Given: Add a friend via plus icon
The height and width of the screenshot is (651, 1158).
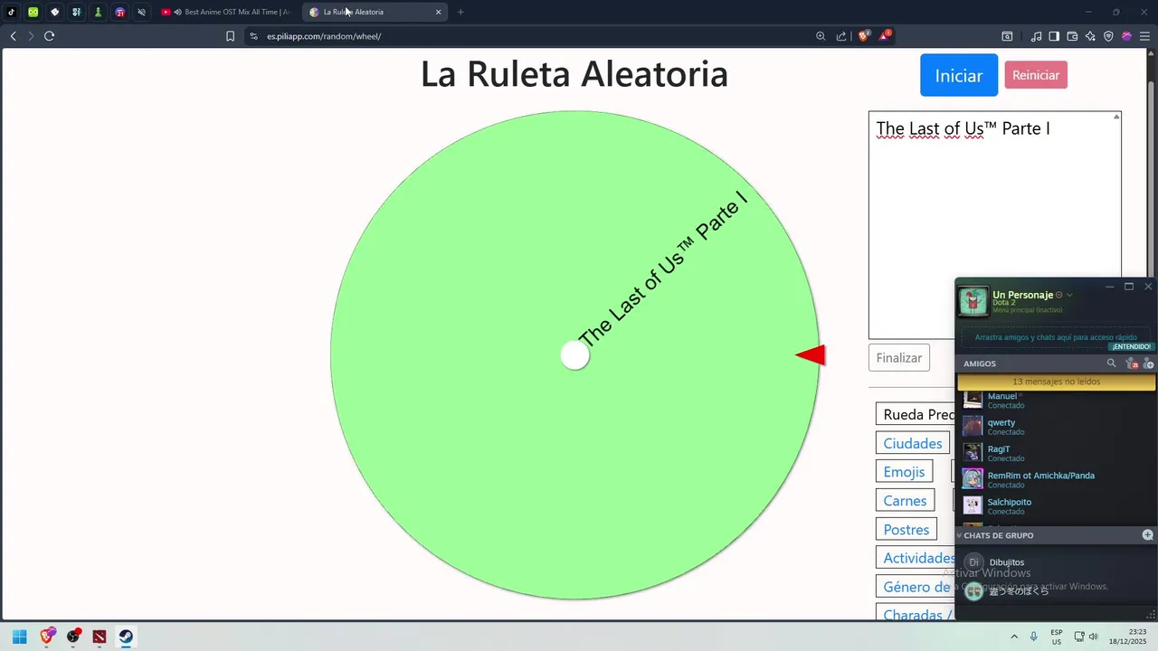Looking at the screenshot, I should pyautogui.click(x=1149, y=363).
